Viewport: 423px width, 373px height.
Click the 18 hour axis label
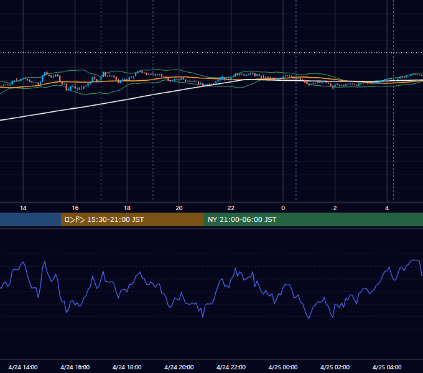(127, 208)
